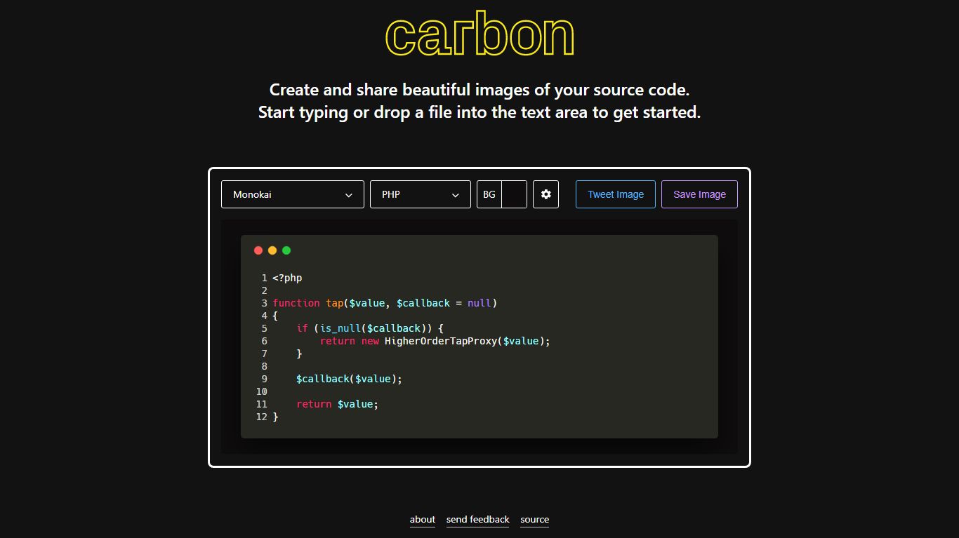The width and height of the screenshot is (959, 538).
Task: Click the $callback($value); line
Action: [x=349, y=379]
